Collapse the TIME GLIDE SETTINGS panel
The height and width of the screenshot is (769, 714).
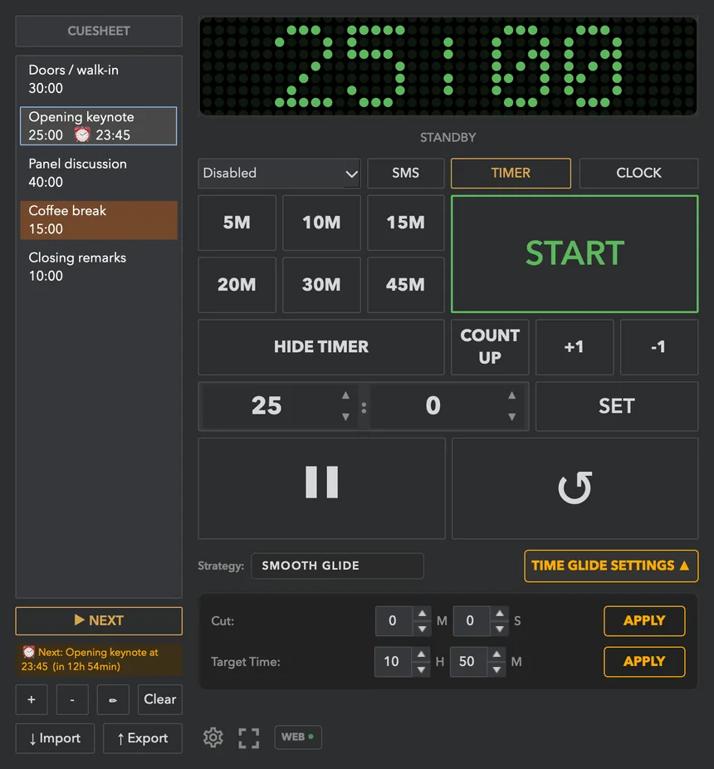coord(611,566)
